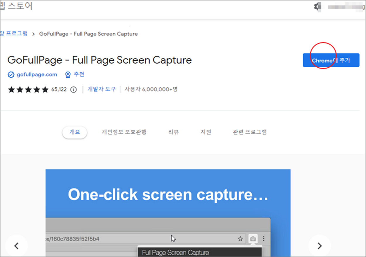Open the 리뷰 tab
Viewport: 366px width, 257px height.
click(x=173, y=132)
